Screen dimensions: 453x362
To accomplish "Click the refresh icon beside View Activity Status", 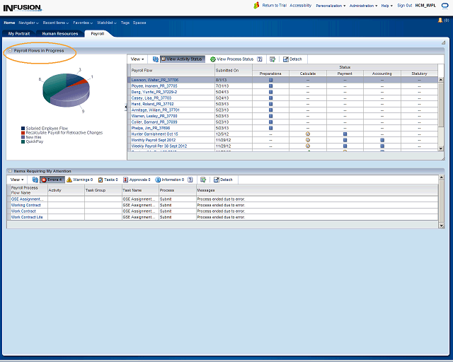I will pyautogui.click(x=155, y=59).
